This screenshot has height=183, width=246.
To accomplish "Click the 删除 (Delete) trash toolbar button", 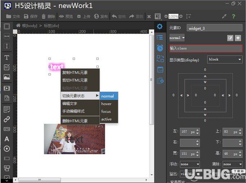I will coord(48,16).
